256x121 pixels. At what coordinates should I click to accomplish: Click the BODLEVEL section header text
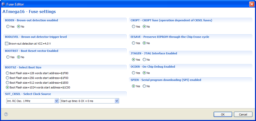pyautogui.click(x=36, y=37)
